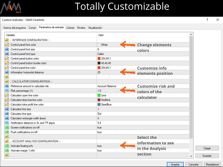Click the icon beside Control panel button border color

[x=7, y=63]
